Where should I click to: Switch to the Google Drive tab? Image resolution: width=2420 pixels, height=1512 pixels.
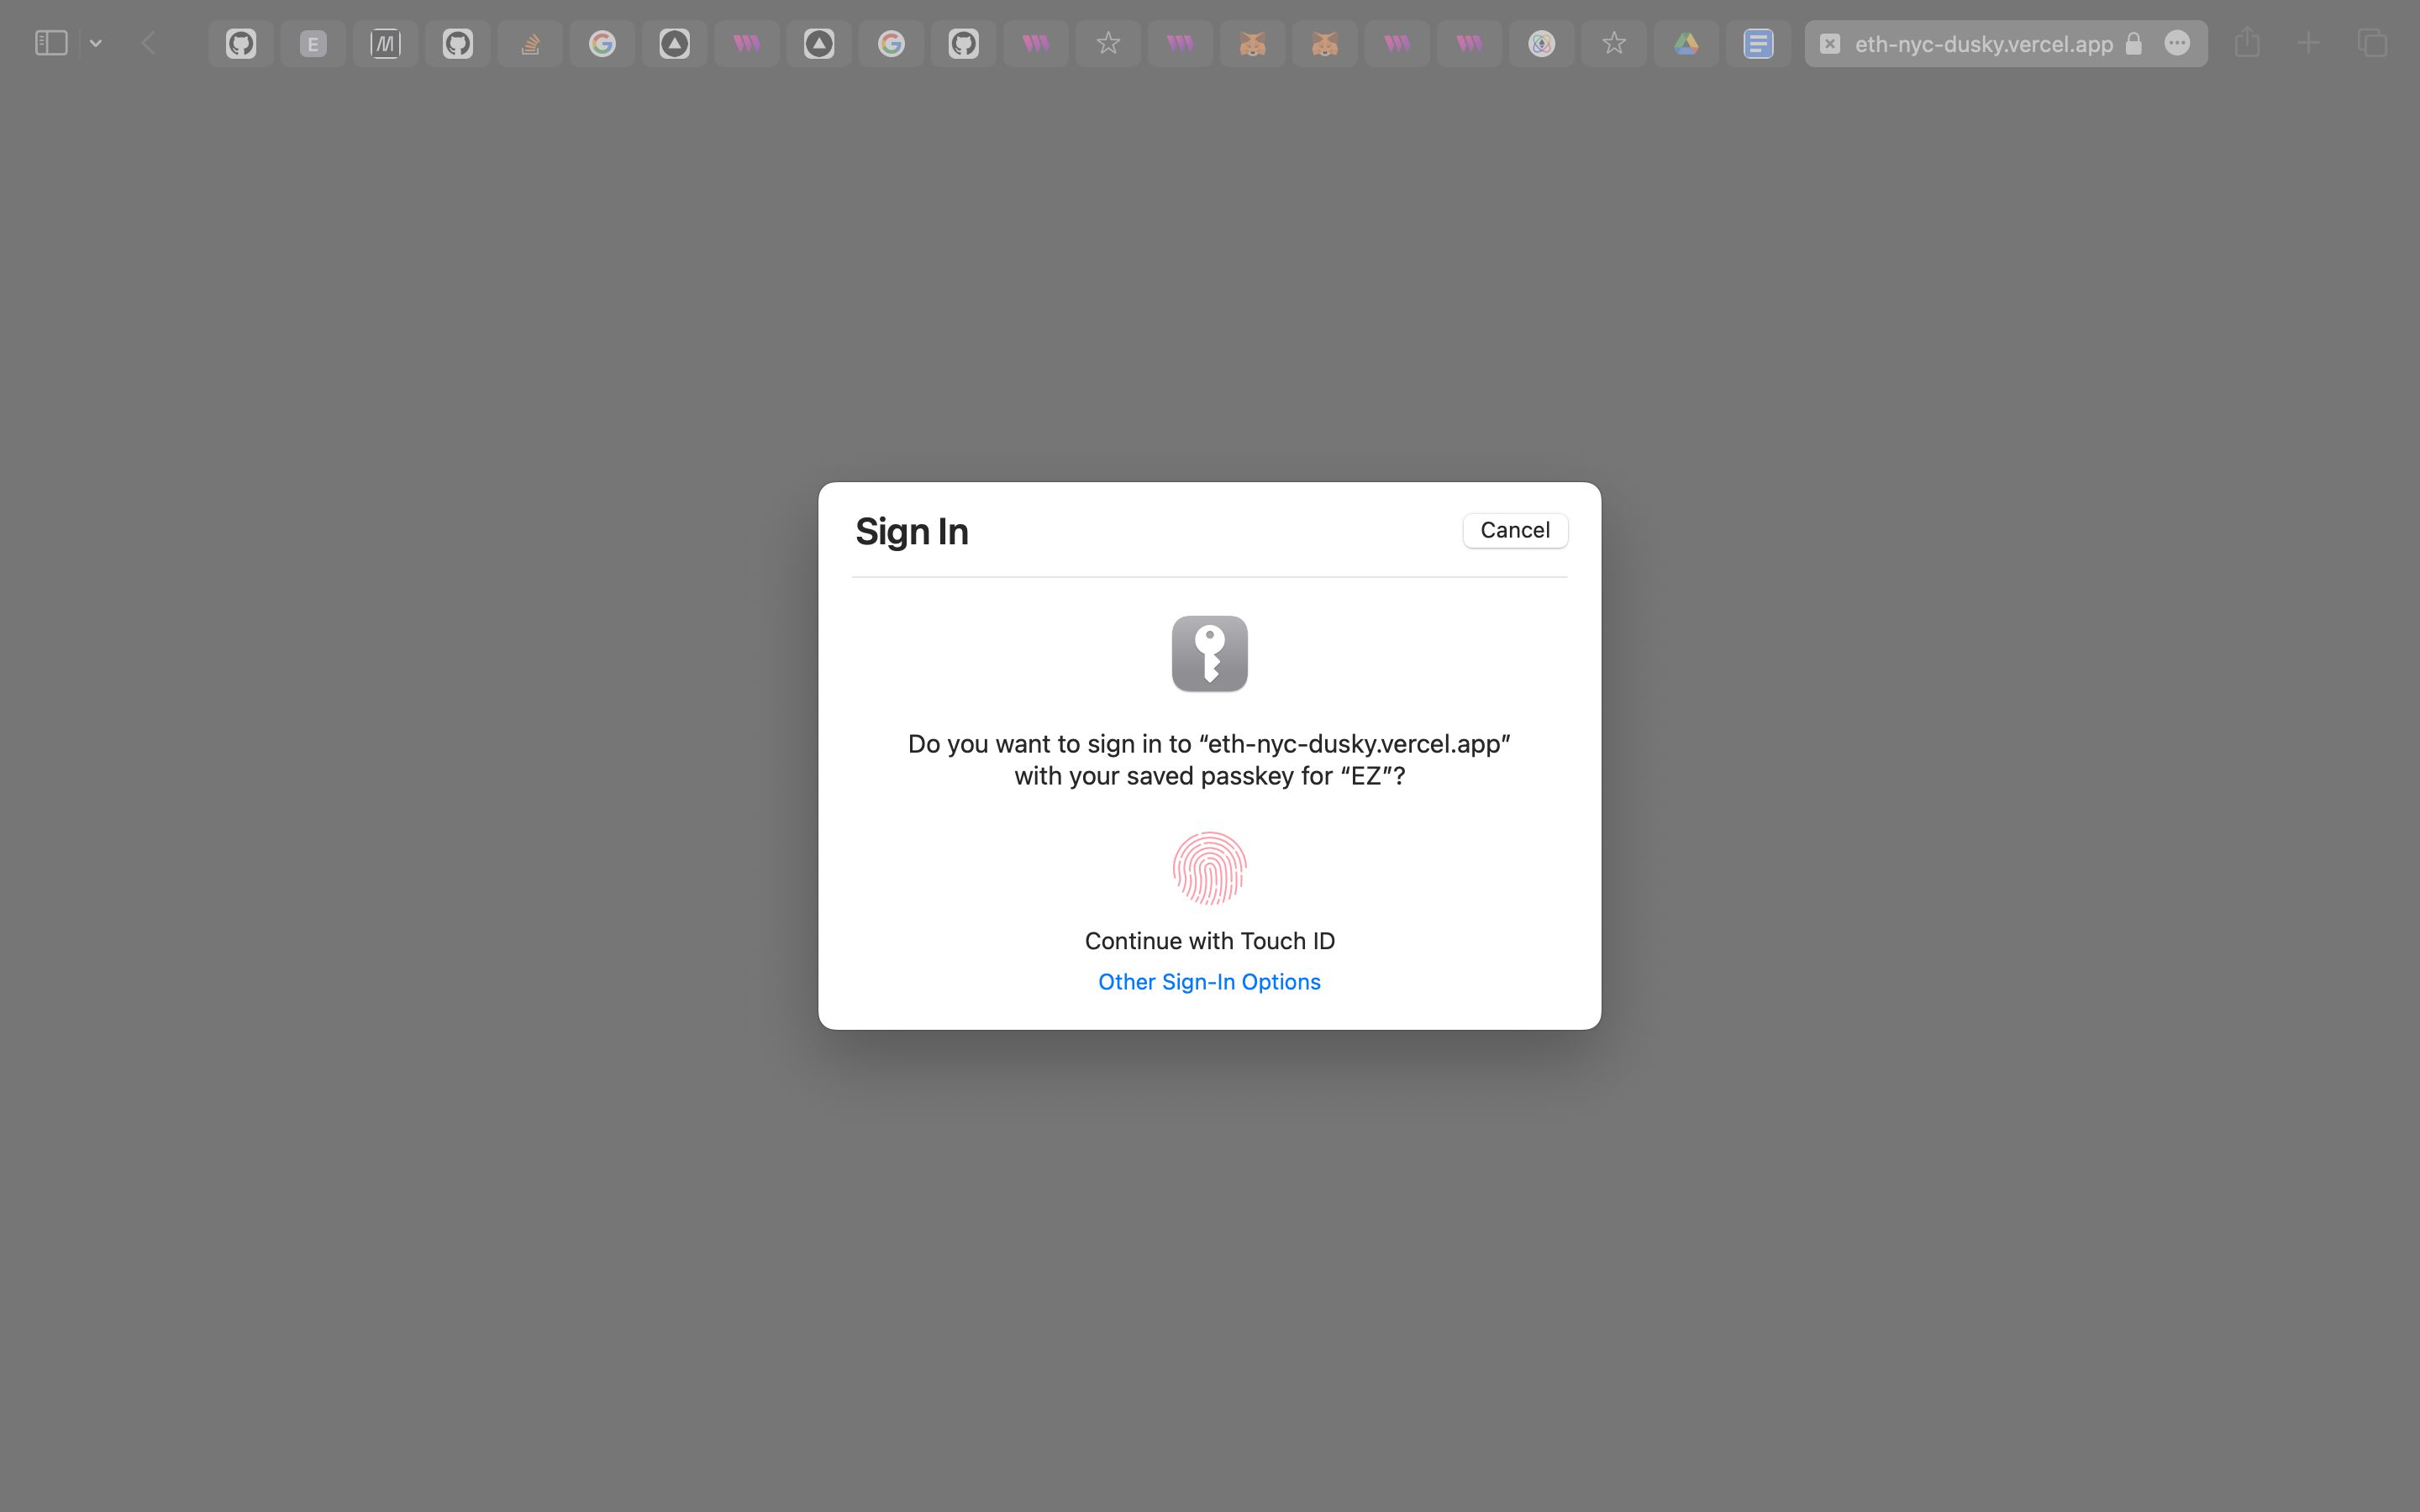click(x=1686, y=43)
